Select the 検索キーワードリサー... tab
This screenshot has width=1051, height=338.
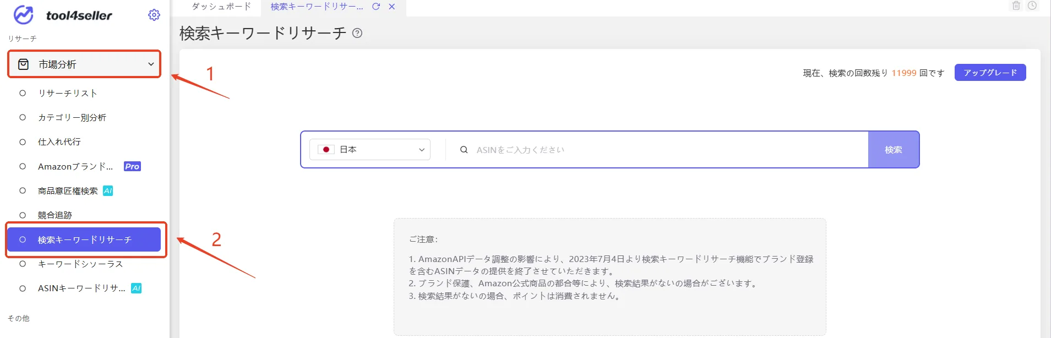tap(317, 7)
